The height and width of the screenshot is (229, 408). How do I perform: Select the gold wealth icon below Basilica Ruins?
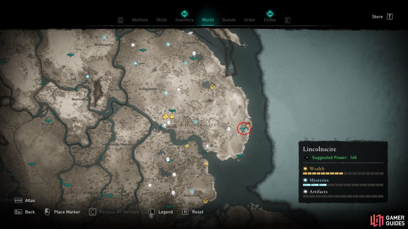pos(205,201)
